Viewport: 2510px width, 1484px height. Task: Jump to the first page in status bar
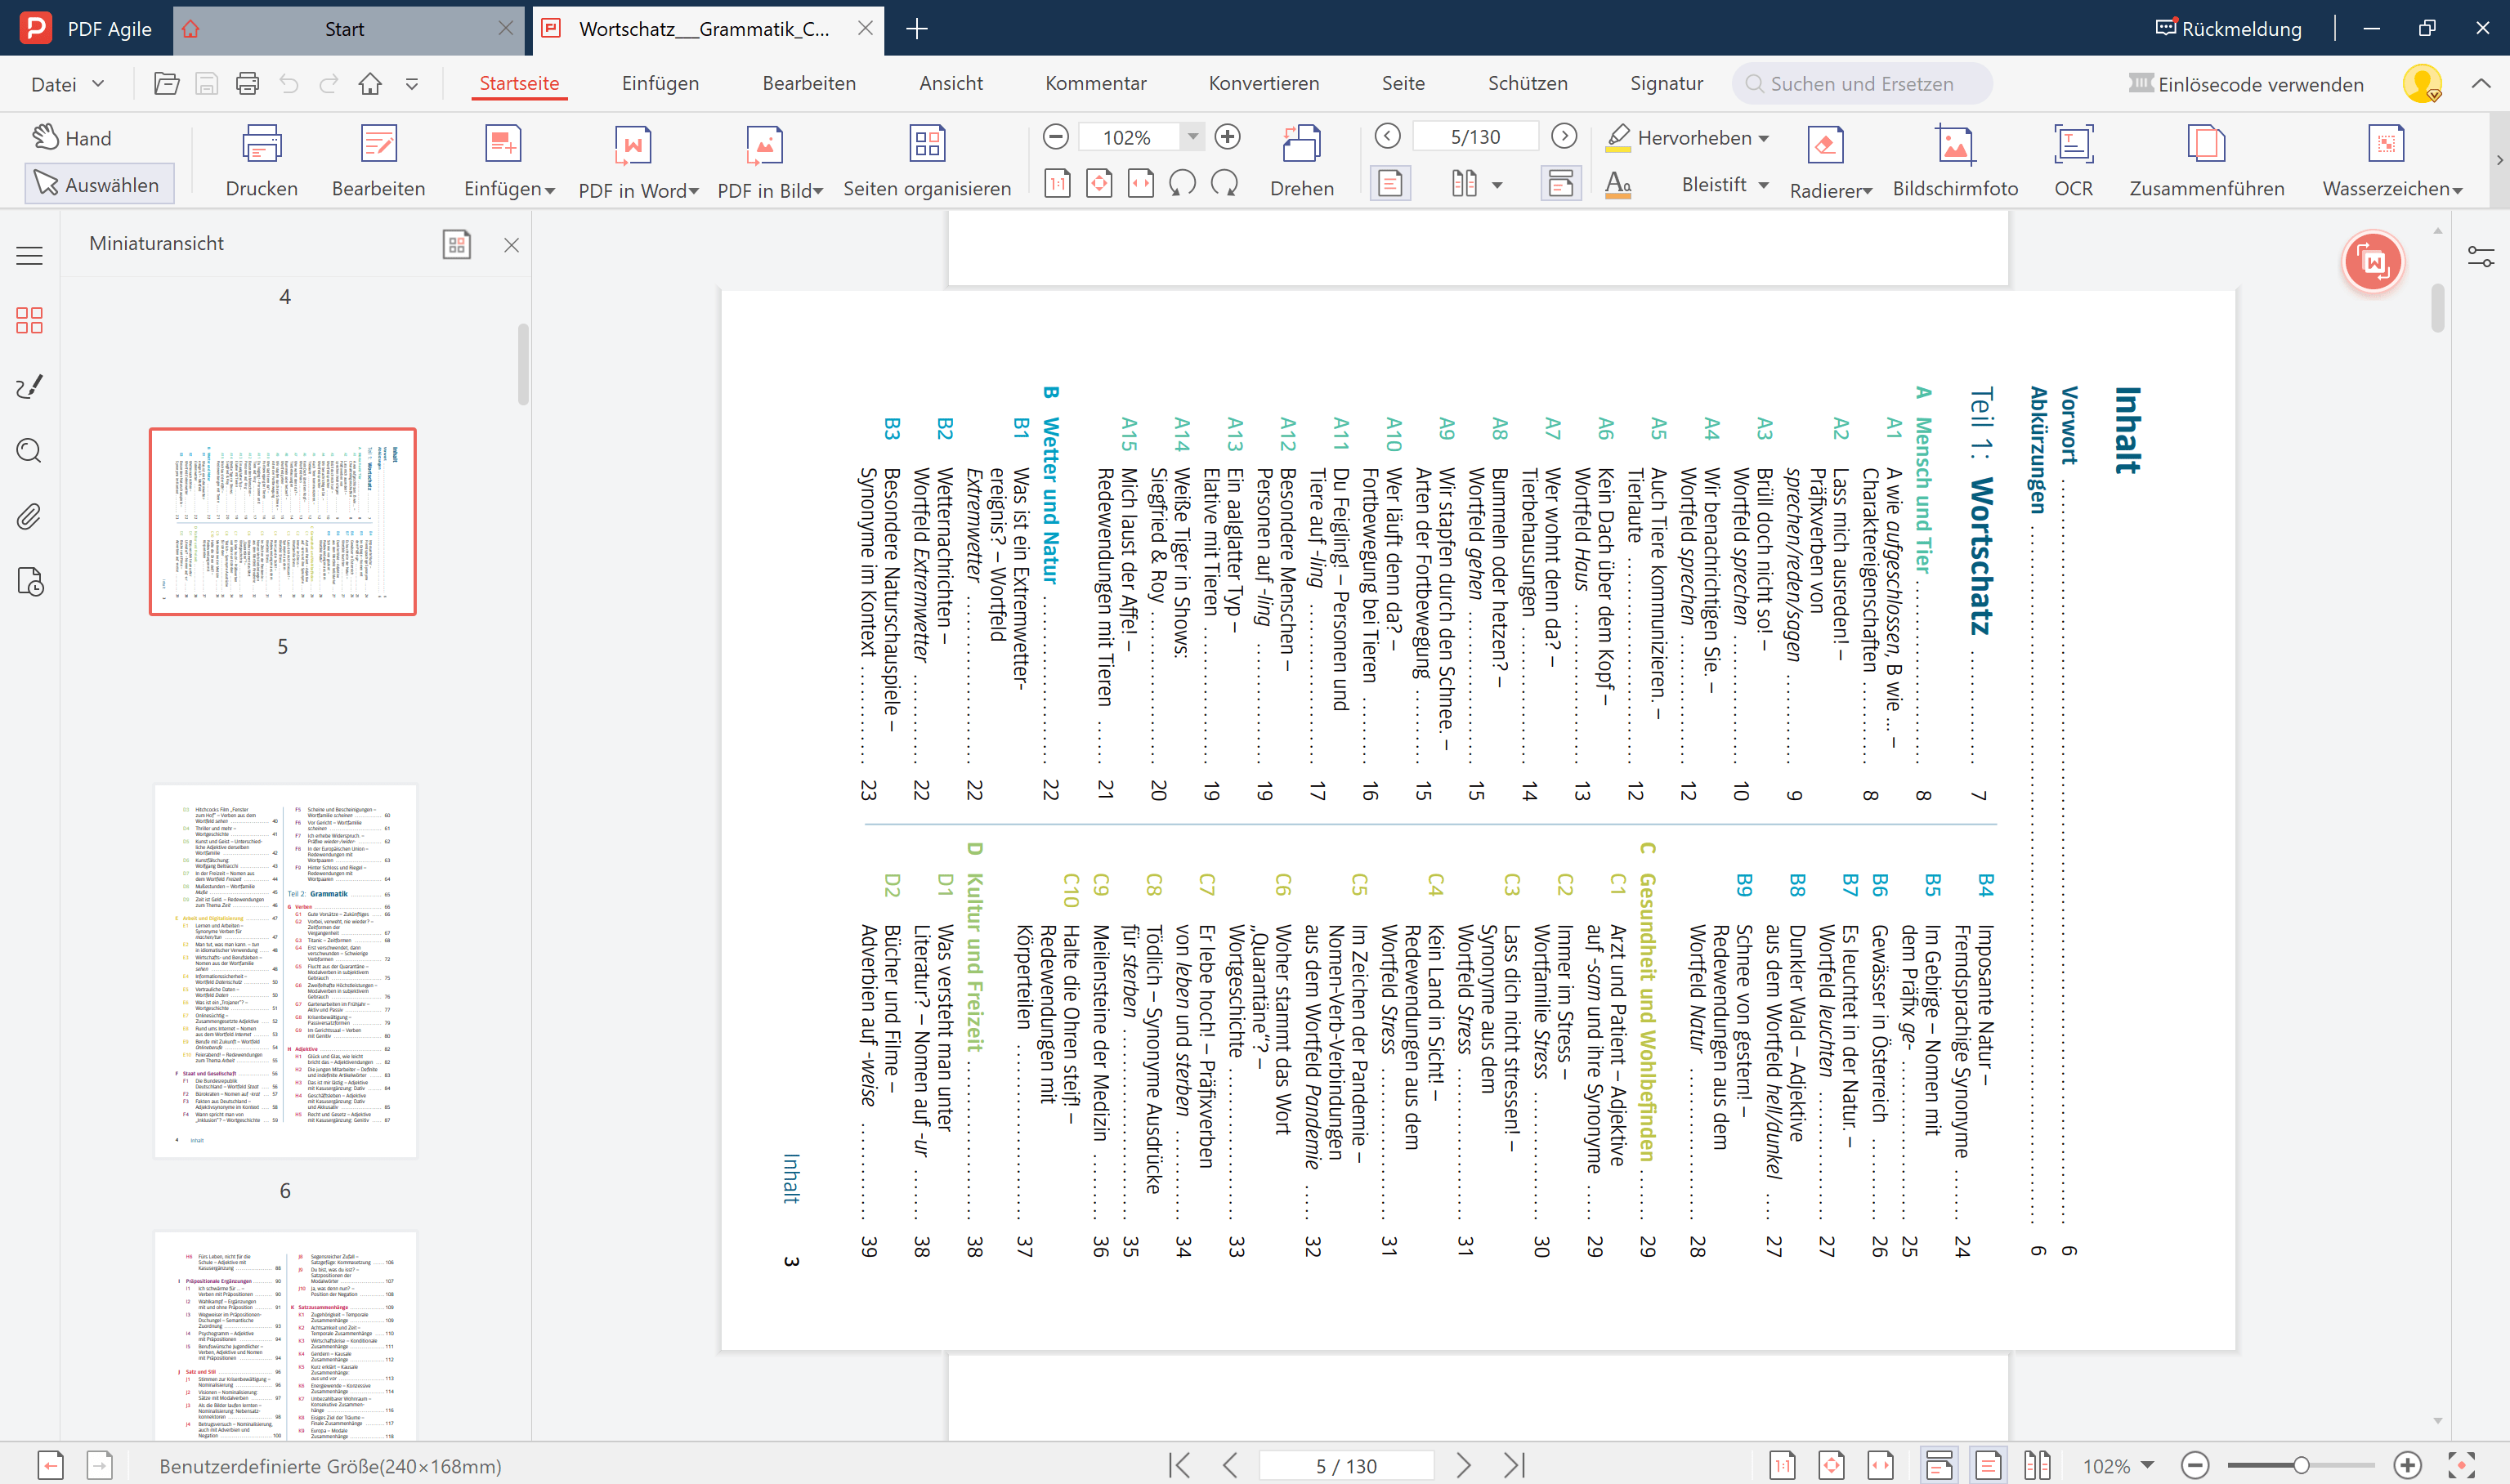tap(1180, 1466)
